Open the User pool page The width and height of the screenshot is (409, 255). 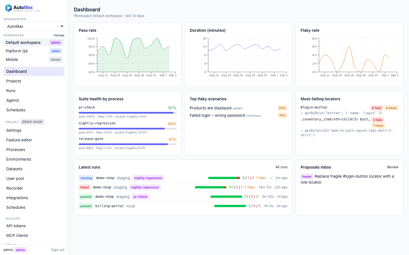click(34, 178)
